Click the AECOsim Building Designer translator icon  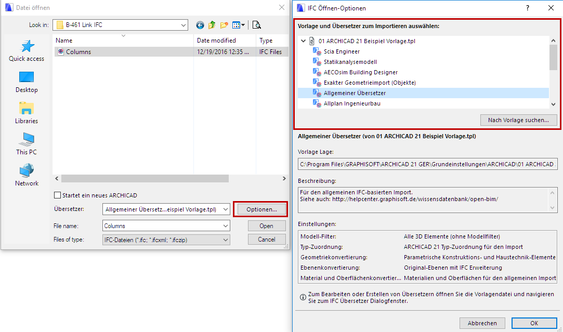coord(317,73)
